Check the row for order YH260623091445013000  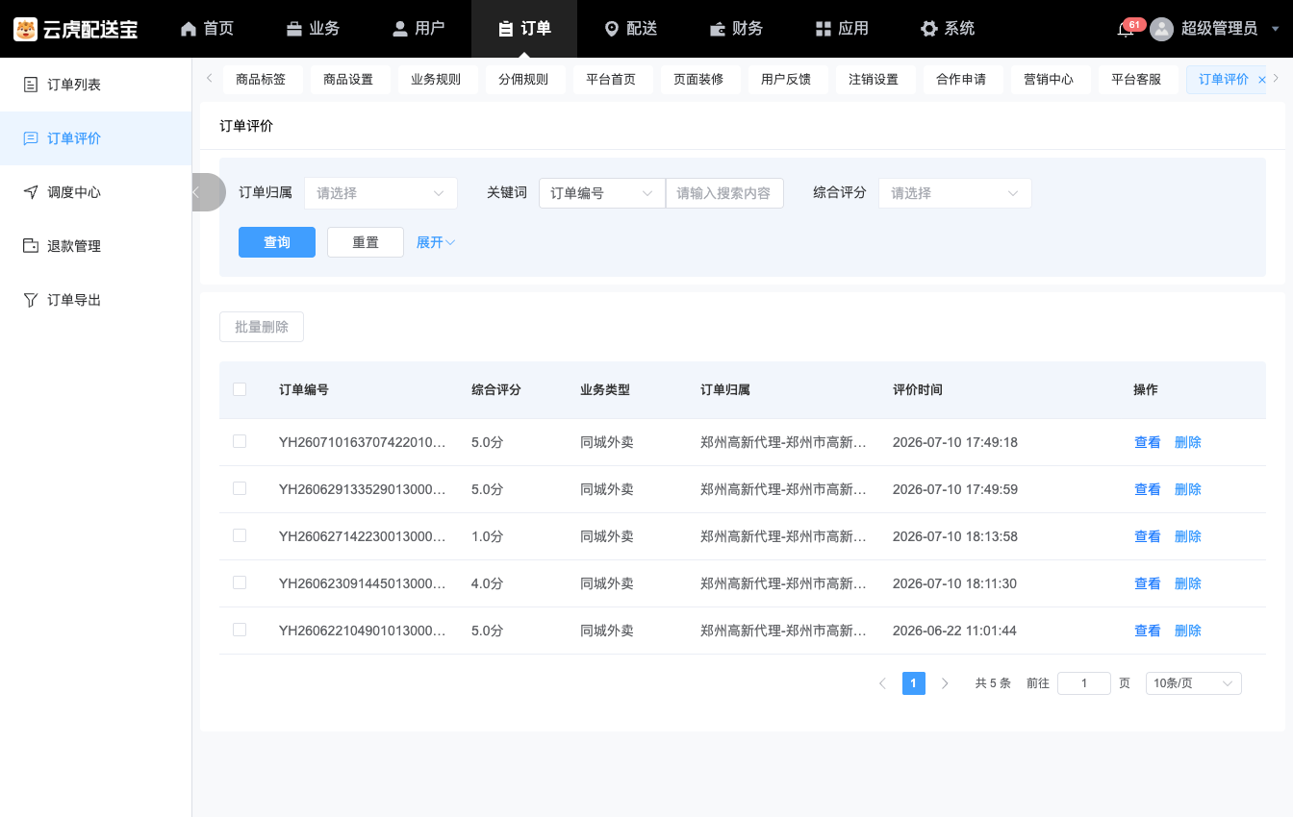click(x=240, y=582)
